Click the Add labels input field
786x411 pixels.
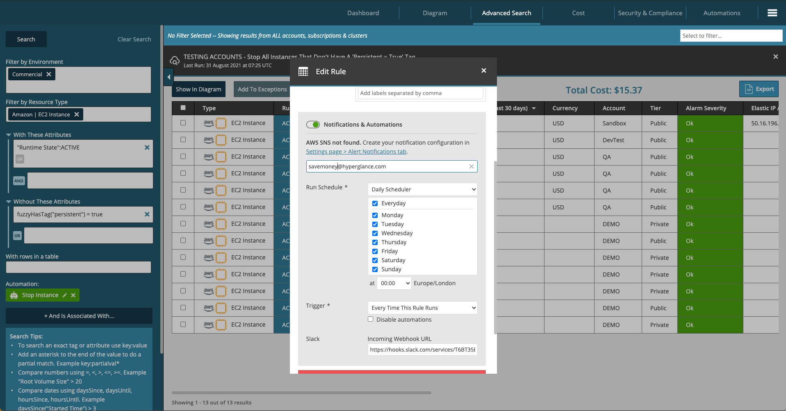[x=420, y=93]
